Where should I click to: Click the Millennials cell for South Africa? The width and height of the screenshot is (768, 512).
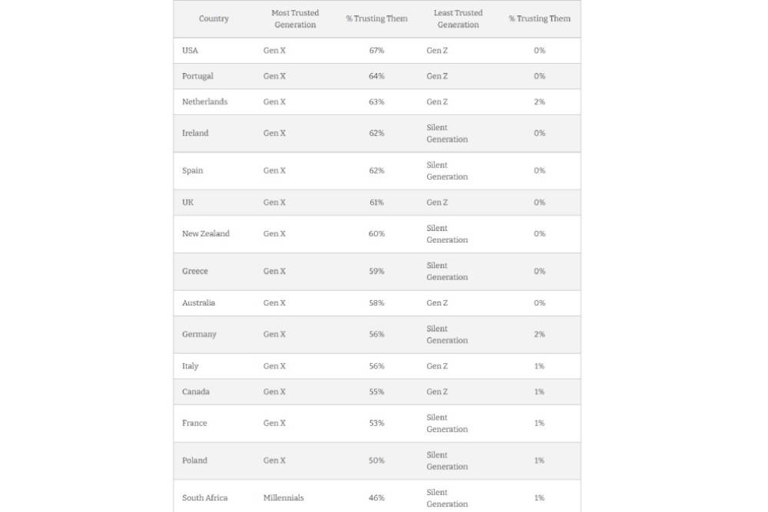[283, 498]
